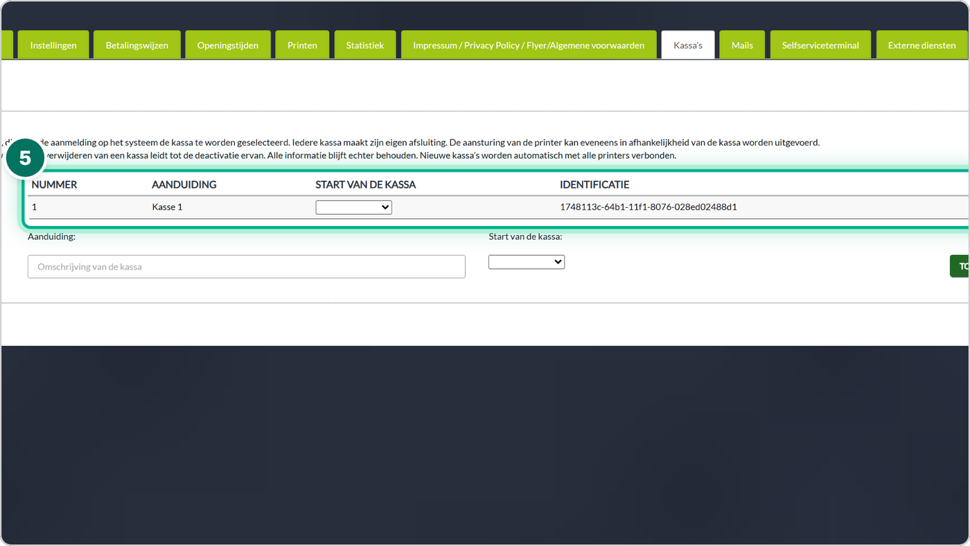
Task: Click the IDENTIFICATIE column header
Action: (x=594, y=184)
